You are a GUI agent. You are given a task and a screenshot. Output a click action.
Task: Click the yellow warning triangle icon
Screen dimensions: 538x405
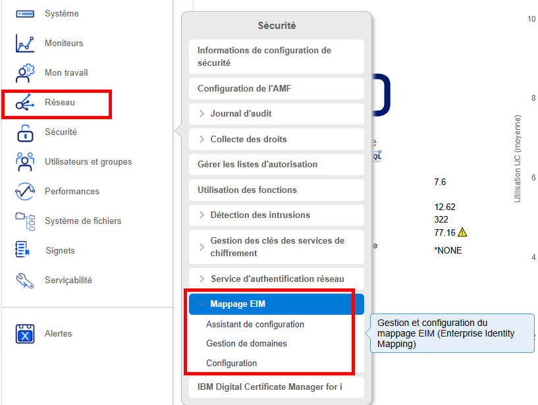[462, 232]
